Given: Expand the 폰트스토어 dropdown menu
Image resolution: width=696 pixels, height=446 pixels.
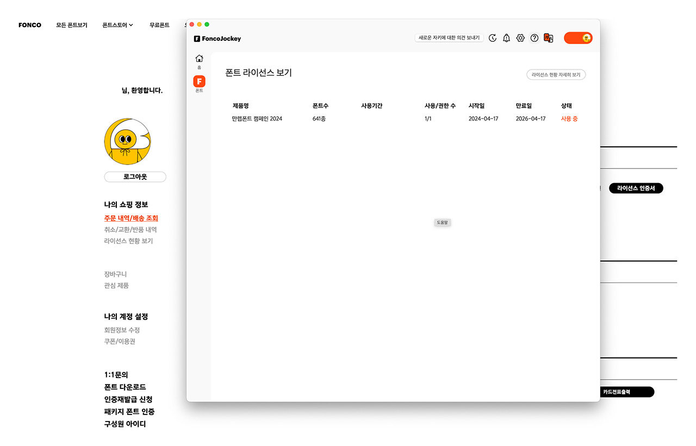Looking at the screenshot, I should [x=117, y=25].
